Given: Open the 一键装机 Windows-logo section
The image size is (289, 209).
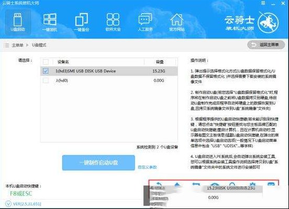Looking at the screenshot, I should coord(50,22).
